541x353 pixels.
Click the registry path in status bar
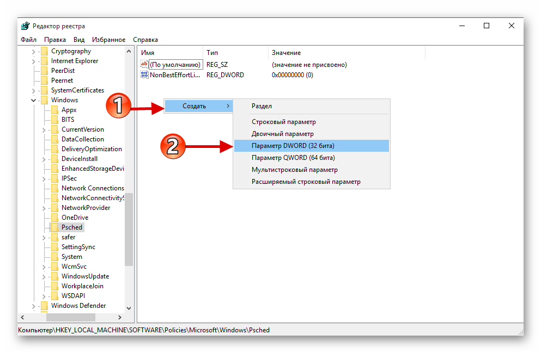pyautogui.click(x=144, y=330)
